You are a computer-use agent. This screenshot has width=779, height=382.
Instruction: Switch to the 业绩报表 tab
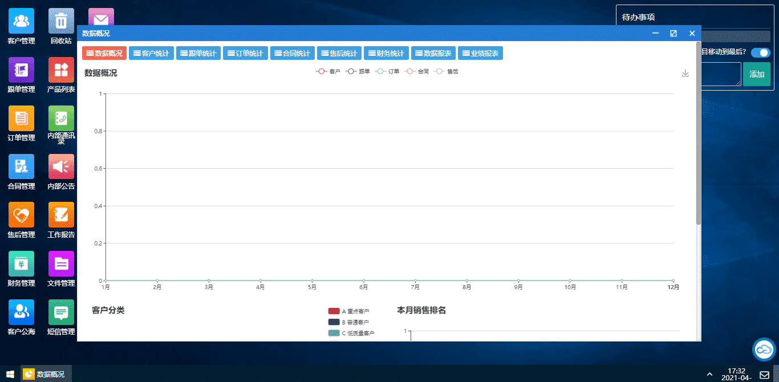click(480, 53)
